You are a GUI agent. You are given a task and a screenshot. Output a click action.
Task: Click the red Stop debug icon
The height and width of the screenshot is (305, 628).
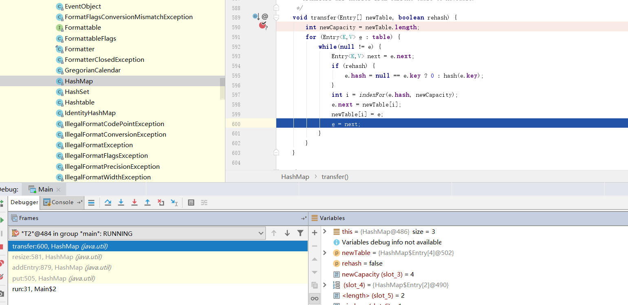[x=2, y=247]
